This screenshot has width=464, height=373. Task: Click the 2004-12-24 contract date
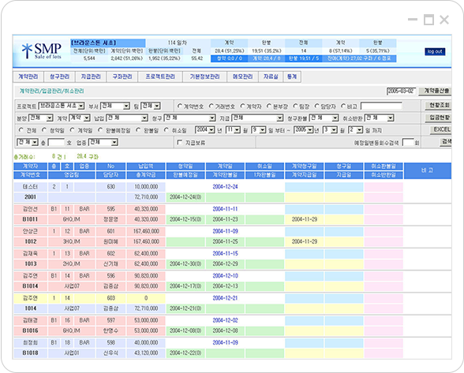pos(225,187)
